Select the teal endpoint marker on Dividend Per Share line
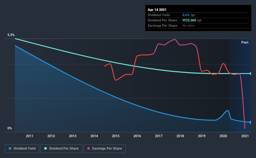This screenshot has width=256, height=158. pyautogui.click(x=251, y=74)
